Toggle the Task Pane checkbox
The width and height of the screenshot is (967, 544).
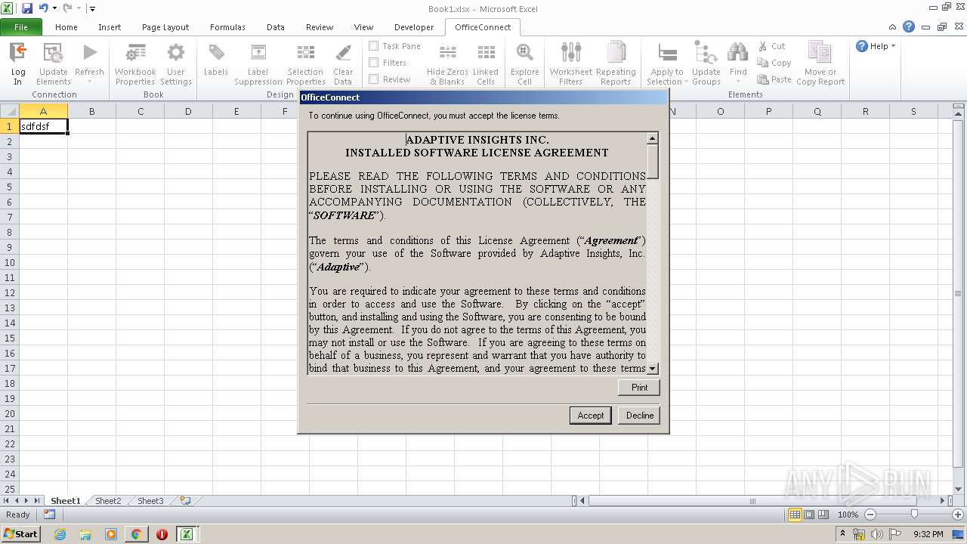click(x=374, y=46)
